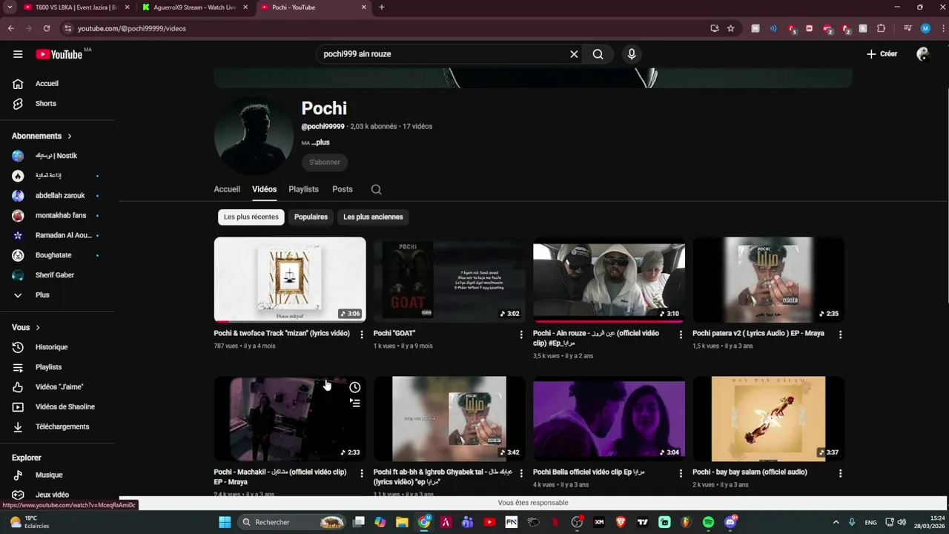Show hidden system tray icons
The height and width of the screenshot is (534, 949).
click(836, 522)
